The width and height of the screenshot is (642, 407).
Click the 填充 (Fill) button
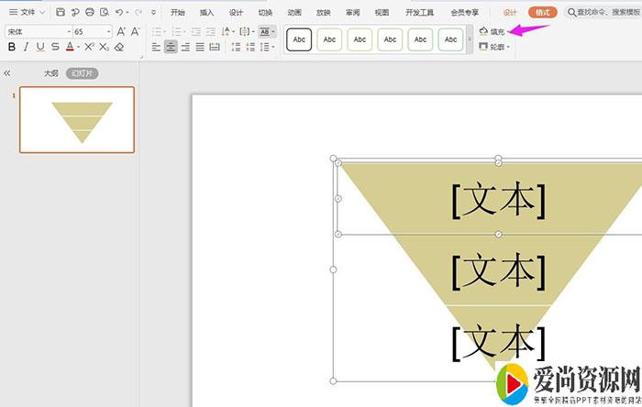click(493, 31)
